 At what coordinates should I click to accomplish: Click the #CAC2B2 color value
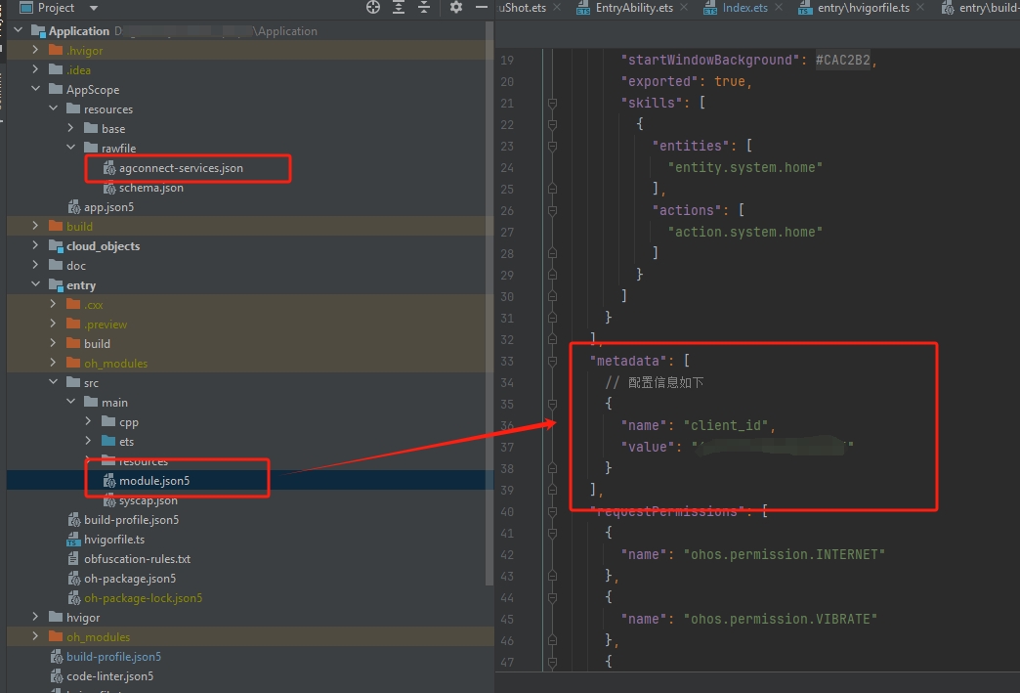click(842, 60)
